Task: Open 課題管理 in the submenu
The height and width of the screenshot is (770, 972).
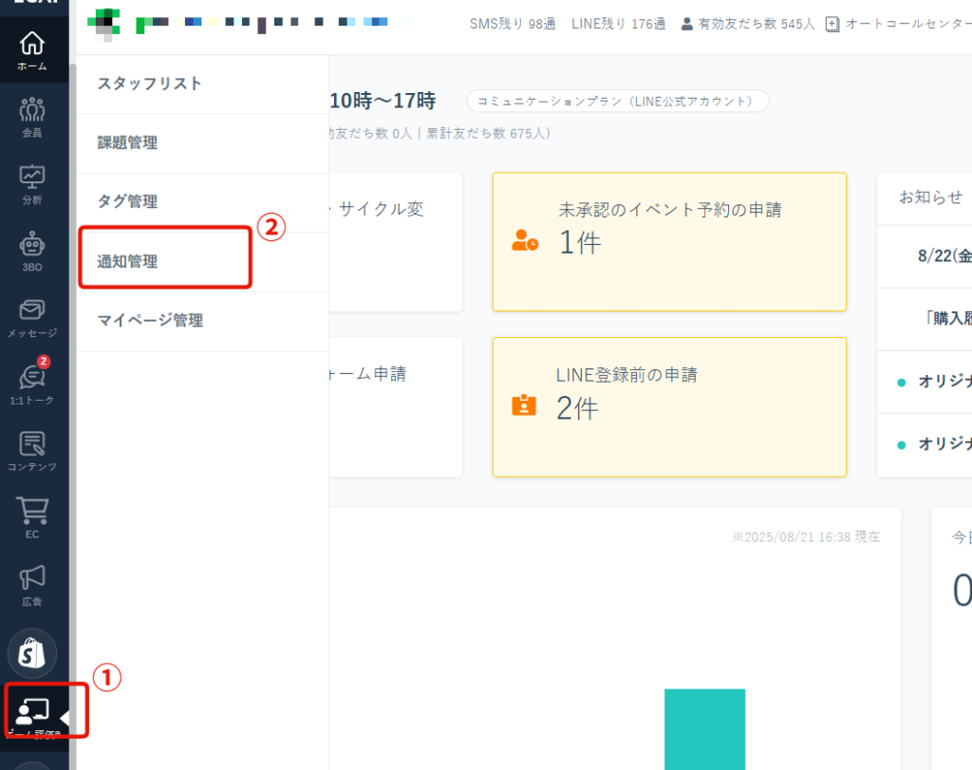Action: pos(203,142)
